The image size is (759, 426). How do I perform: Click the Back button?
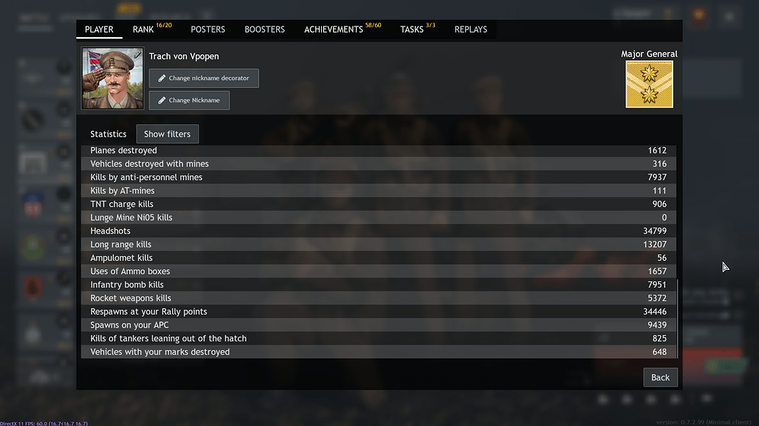tap(660, 377)
